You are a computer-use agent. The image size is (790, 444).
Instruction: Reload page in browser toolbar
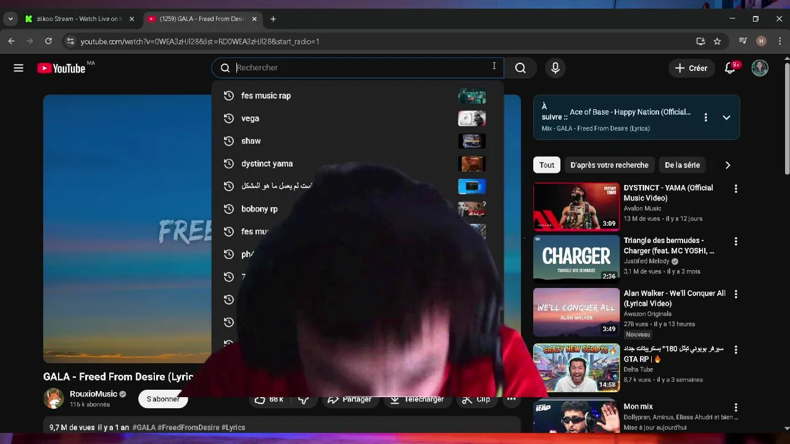point(48,41)
